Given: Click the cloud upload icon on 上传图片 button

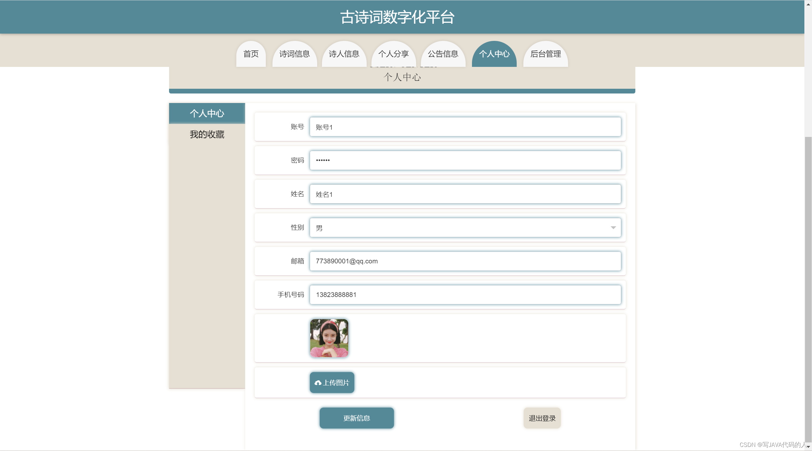Looking at the screenshot, I should [x=318, y=382].
